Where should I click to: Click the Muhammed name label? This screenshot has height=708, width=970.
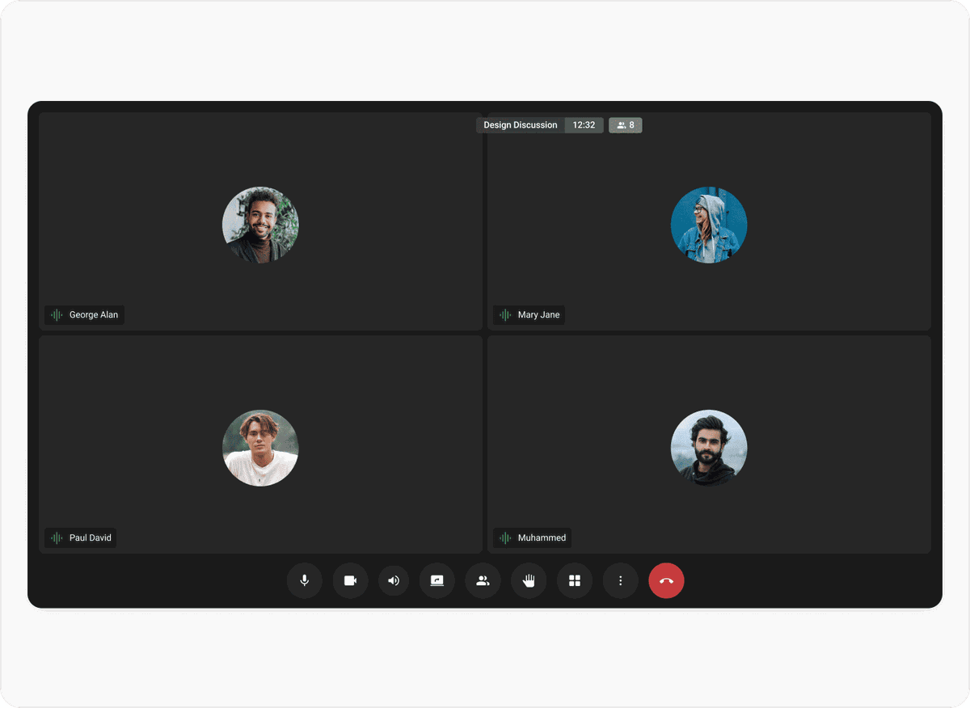coord(542,538)
